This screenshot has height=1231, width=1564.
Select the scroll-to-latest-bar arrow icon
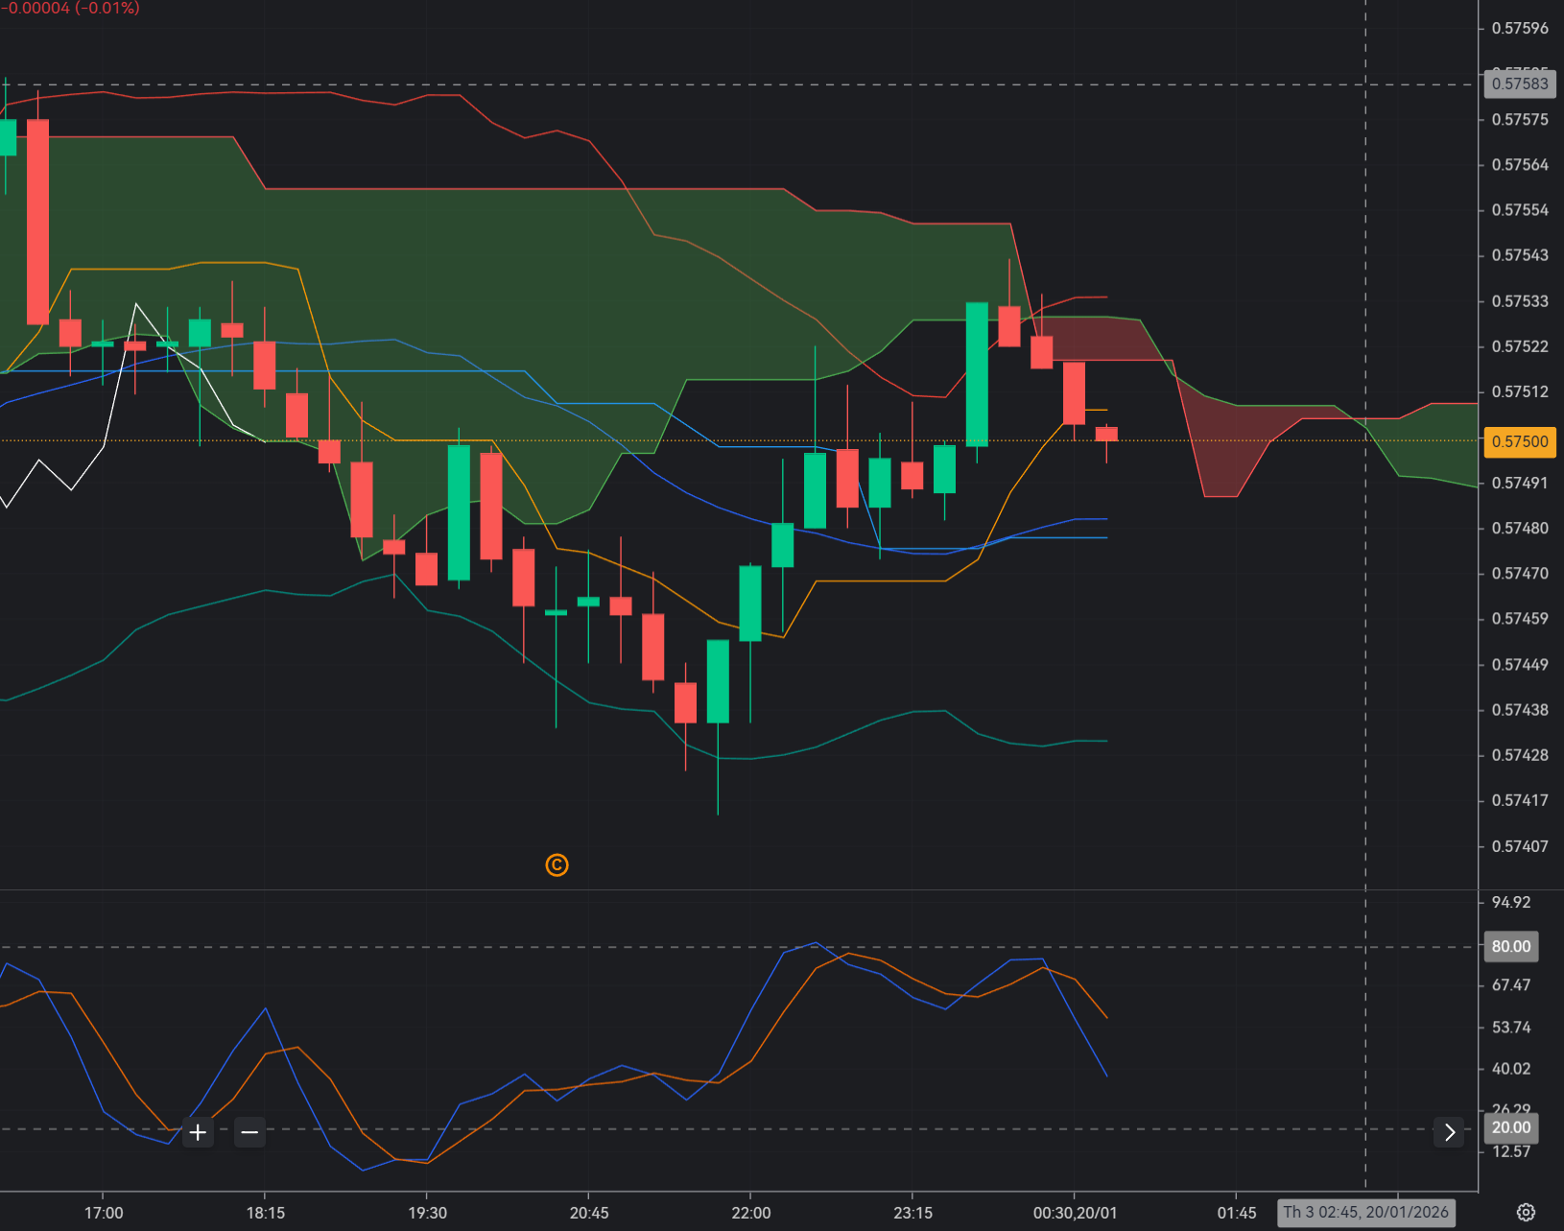[x=1449, y=1132]
